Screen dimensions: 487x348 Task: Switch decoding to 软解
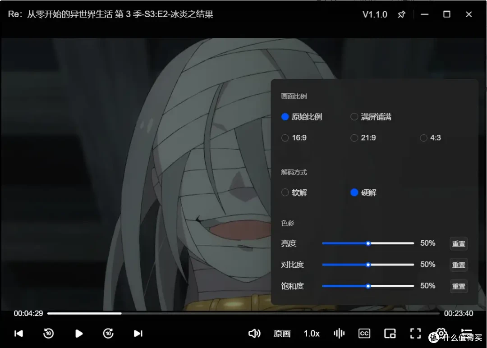pos(294,192)
